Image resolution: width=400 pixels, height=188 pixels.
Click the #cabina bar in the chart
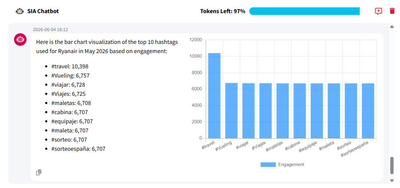click(300, 111)
